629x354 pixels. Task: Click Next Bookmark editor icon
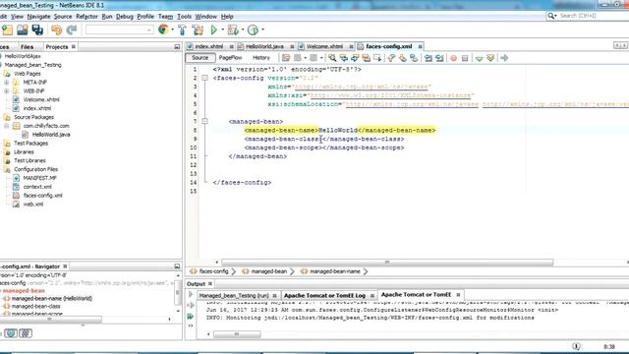(403, 58)
